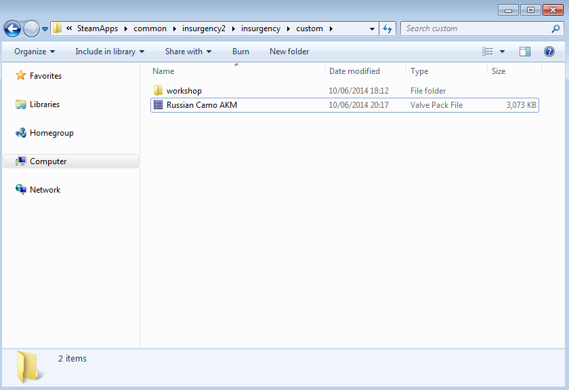The height and width of the screenshot is (390, 569).
Task: Click the 2 items status text
Action: tap(72, 358)
